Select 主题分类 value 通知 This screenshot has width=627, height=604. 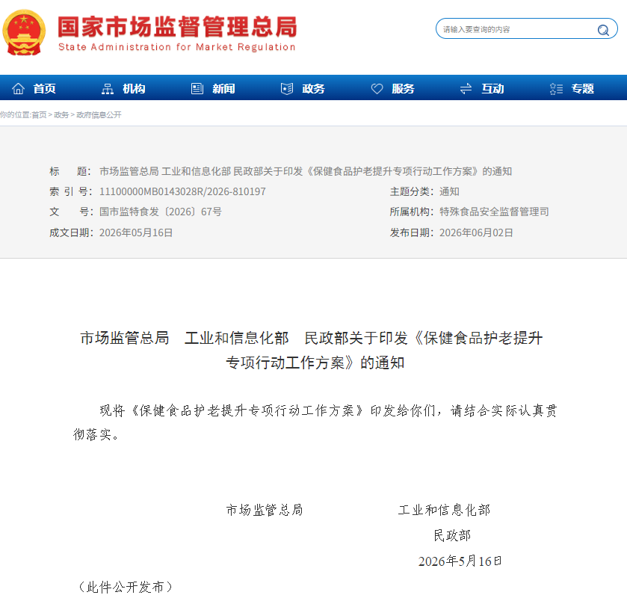[449, 191]
